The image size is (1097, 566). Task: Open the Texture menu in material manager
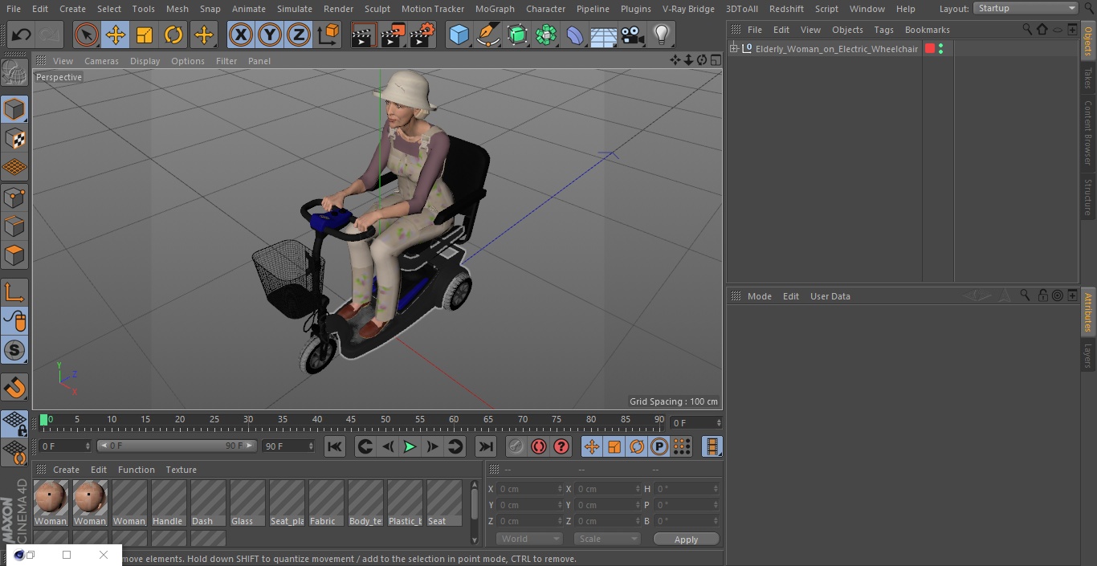coord(181,470)
